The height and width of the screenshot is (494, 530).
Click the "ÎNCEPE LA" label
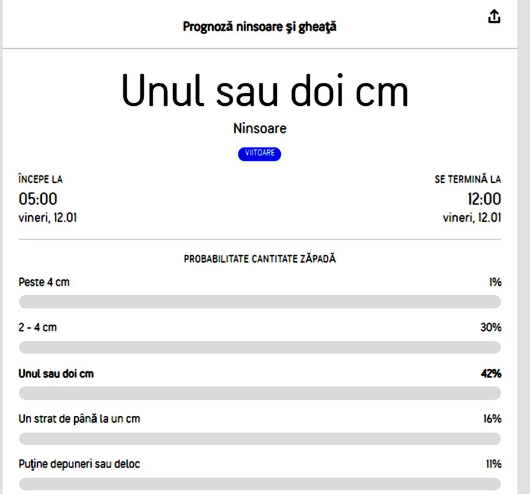[41, 179]
